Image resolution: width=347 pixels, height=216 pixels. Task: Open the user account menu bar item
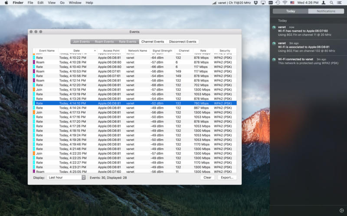[x=323, y=3]
